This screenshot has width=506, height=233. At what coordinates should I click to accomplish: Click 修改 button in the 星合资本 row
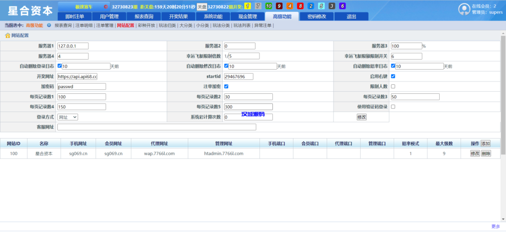(x=474, y=154)
